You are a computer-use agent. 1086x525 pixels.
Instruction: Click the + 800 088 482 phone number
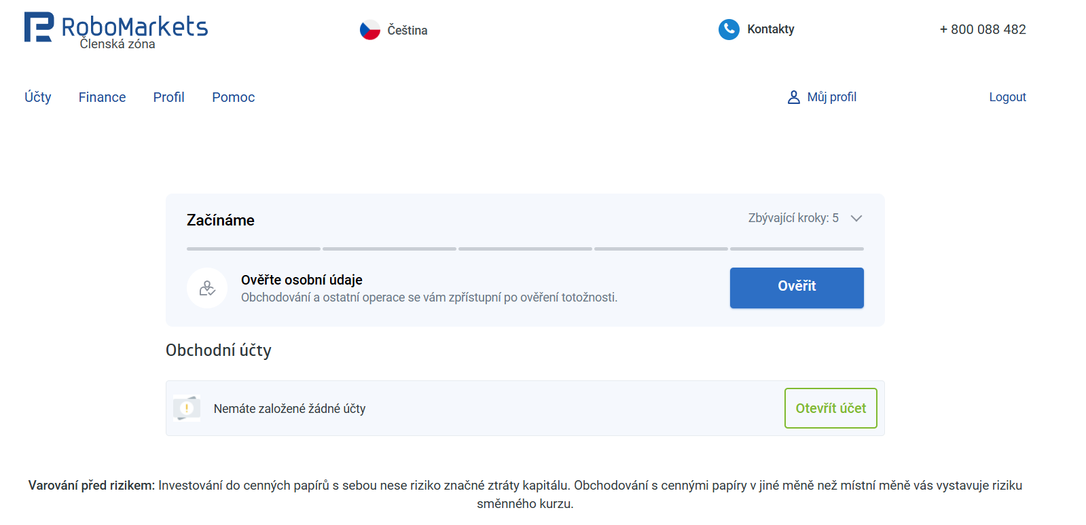[982, 29]
